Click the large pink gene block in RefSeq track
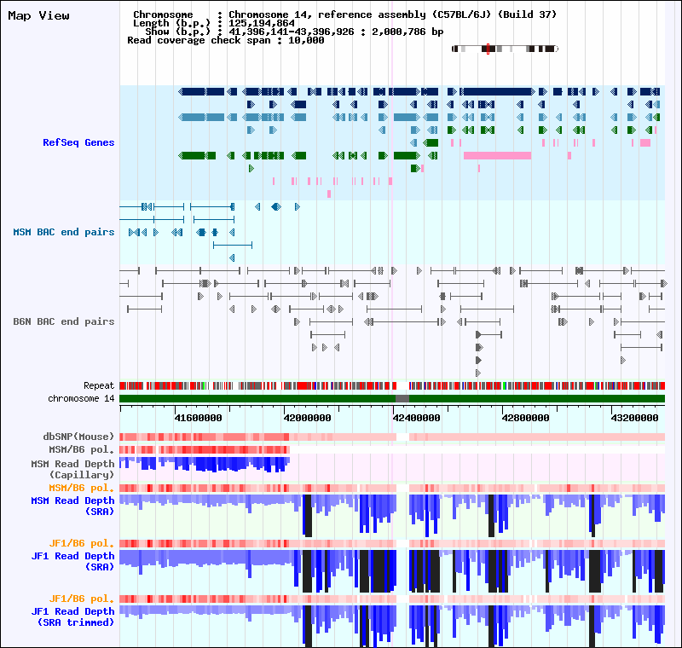This screenshot has width=682, height=648. click(x=497, y=156)
